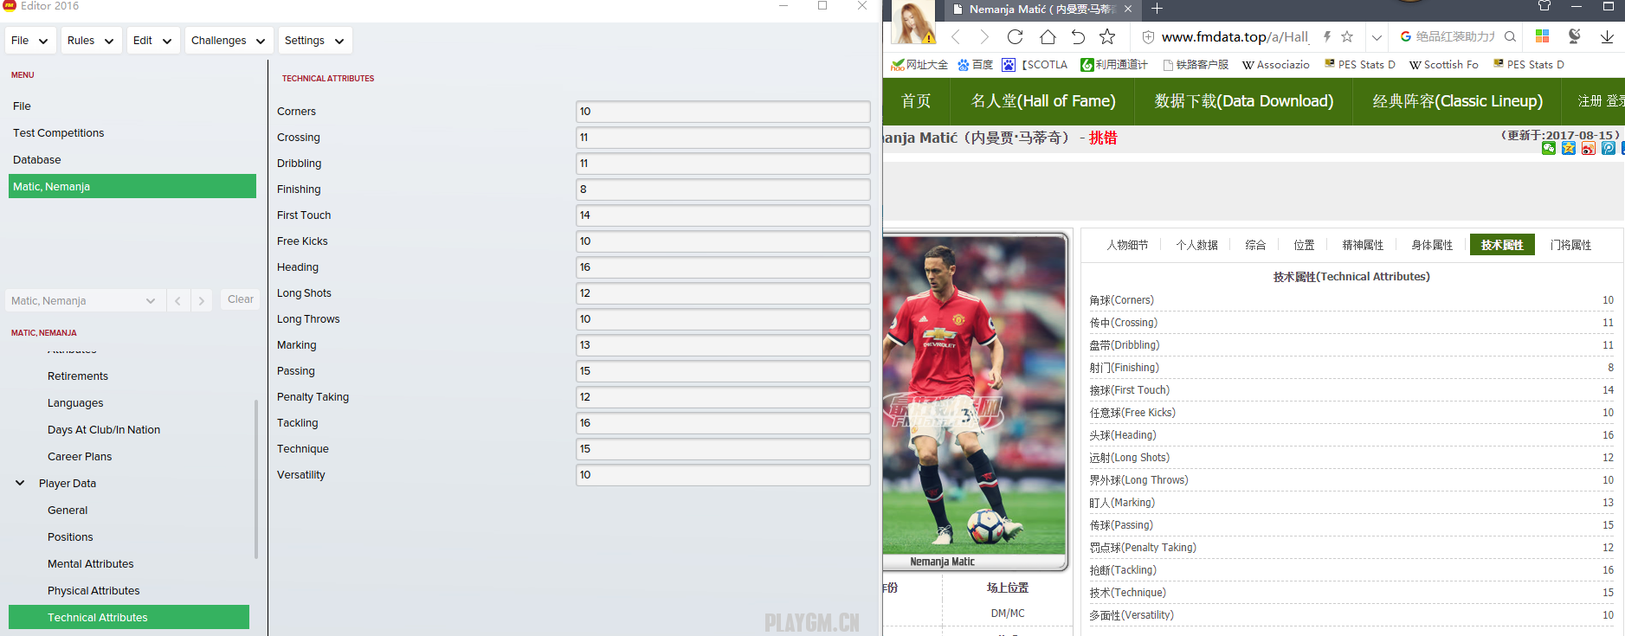The image size is (1625, 636).
Task: Open the Matic, Nemanja record combo box
Action: pos(84,300)
